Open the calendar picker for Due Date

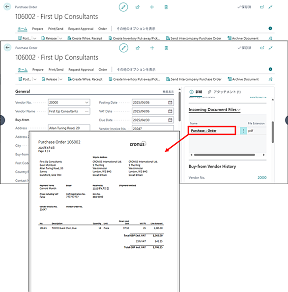pyautogui.click(x=170, y=120)
